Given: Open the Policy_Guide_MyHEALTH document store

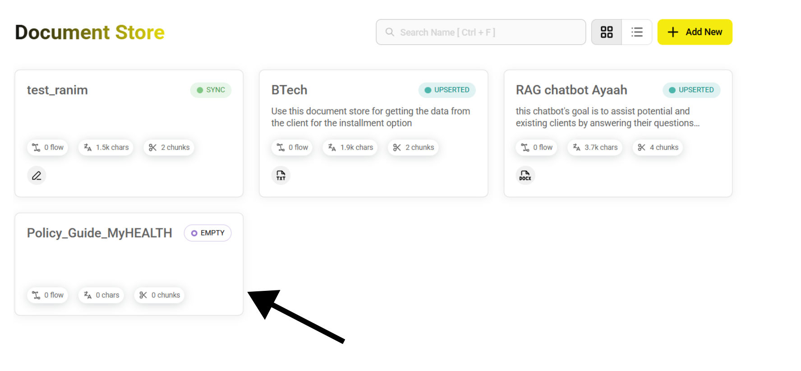Looking at the screenshot, I should 100,233.
